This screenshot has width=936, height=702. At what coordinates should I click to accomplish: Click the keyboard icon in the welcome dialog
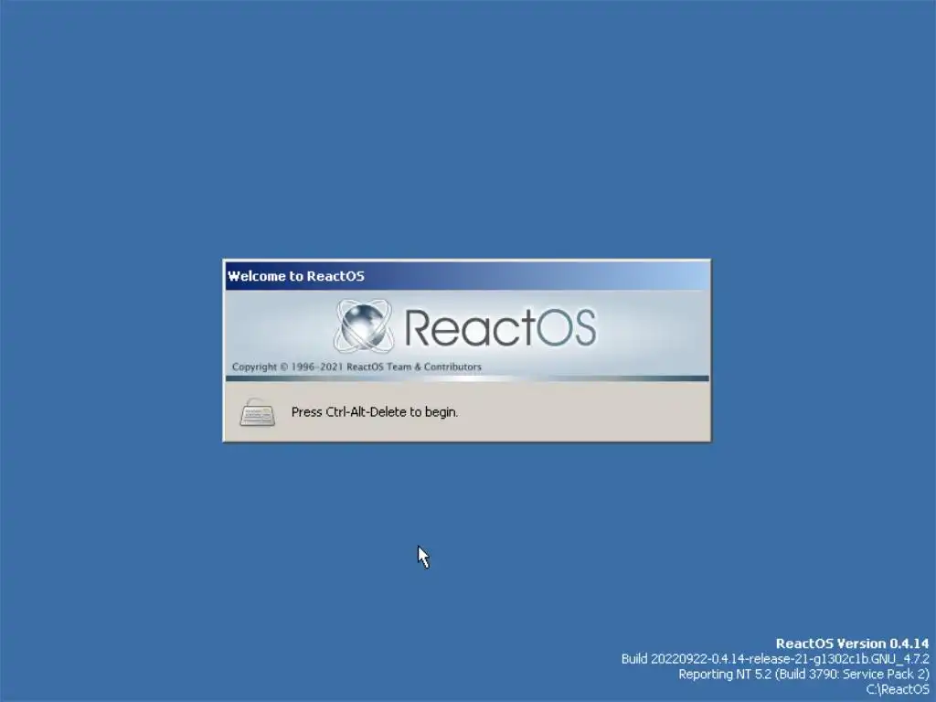pyautogui.click(x=257, y=412)
